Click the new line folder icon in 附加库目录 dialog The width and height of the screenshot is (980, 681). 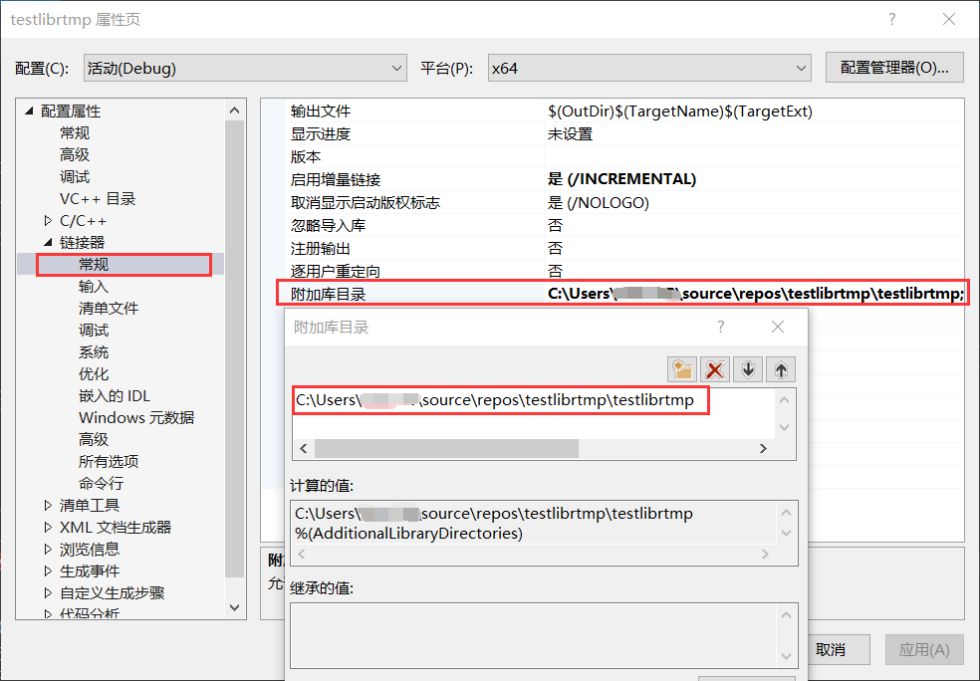coord(682,369)
